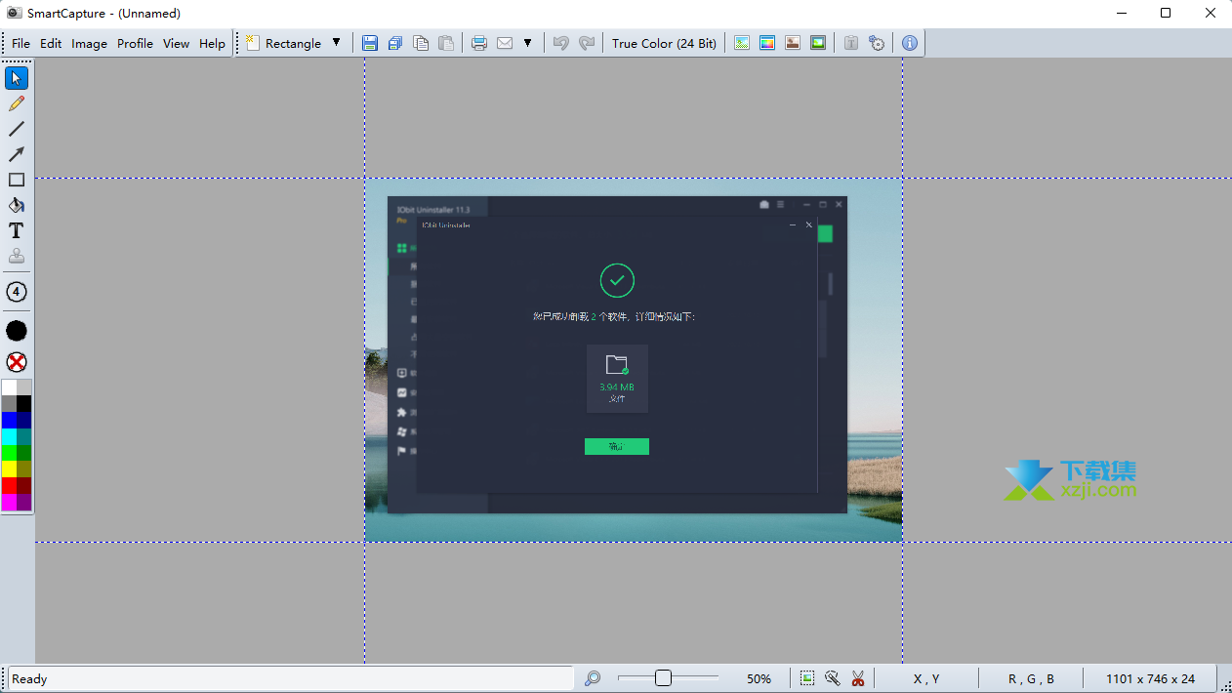This screenshot has width=1232, height=693.
Task: Click the scissors crop icon in status bar
Action: (858, 678)
